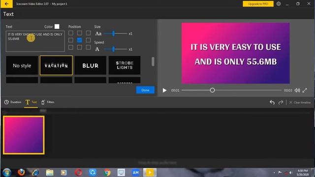The height and width of the screenshot is (177, 315).
Task: Show hidden system tray icons
Action: (274, 173)
